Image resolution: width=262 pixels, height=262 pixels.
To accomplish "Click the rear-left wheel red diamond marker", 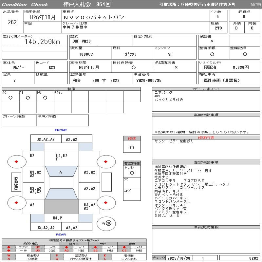I will [16, 203].
